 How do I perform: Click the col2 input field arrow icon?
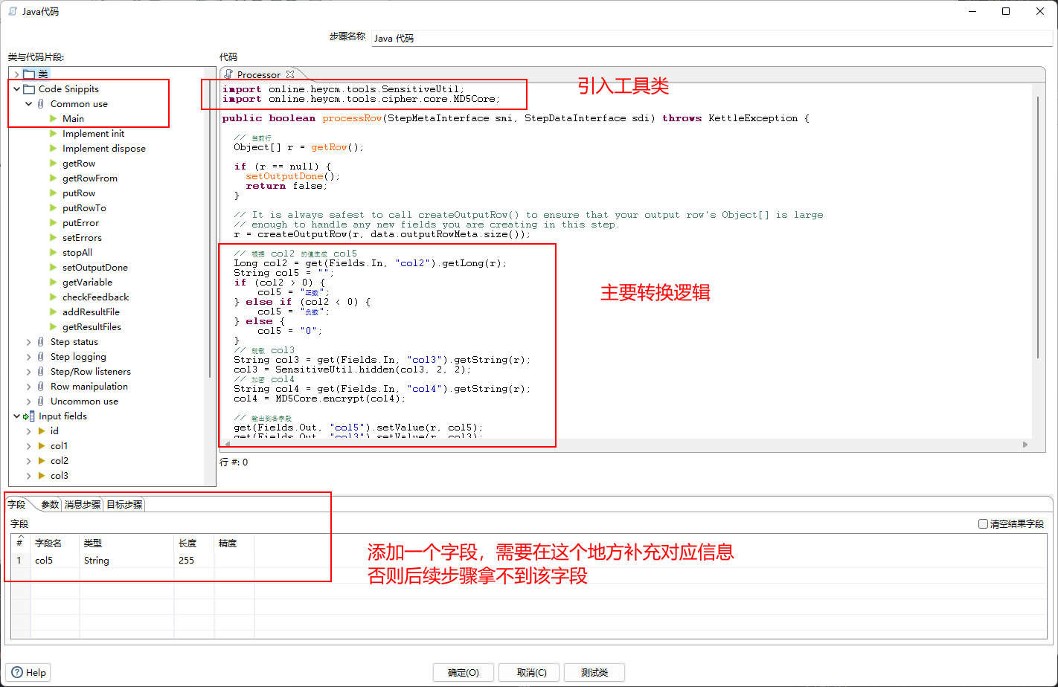point(41,461)
